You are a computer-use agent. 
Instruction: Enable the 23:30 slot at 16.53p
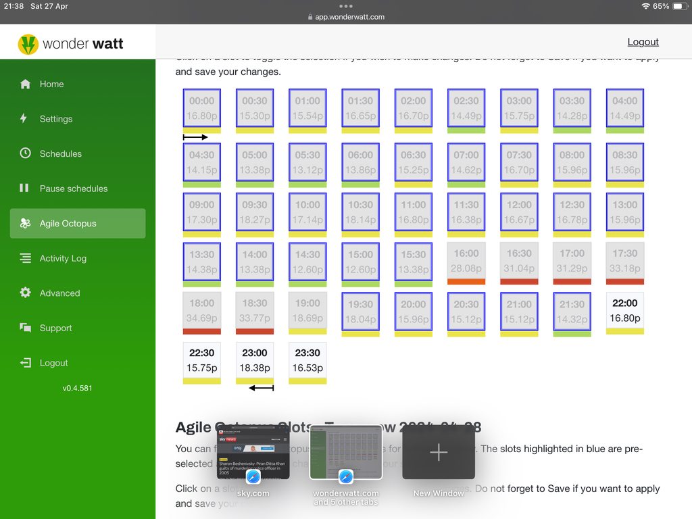coord(307,360)
